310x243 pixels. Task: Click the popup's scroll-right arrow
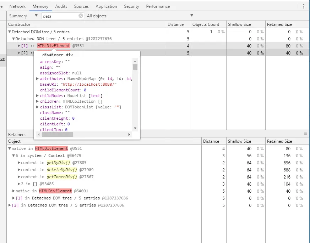129,135
